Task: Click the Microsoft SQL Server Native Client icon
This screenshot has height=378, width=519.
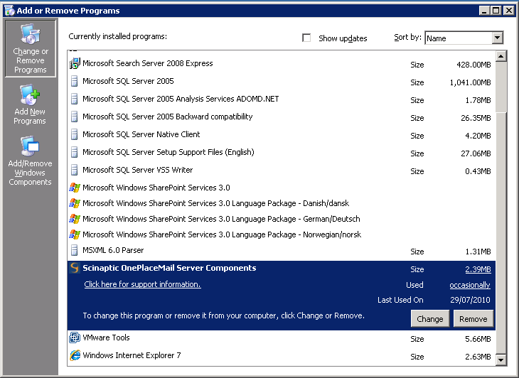Action: (x=75, y=134)
